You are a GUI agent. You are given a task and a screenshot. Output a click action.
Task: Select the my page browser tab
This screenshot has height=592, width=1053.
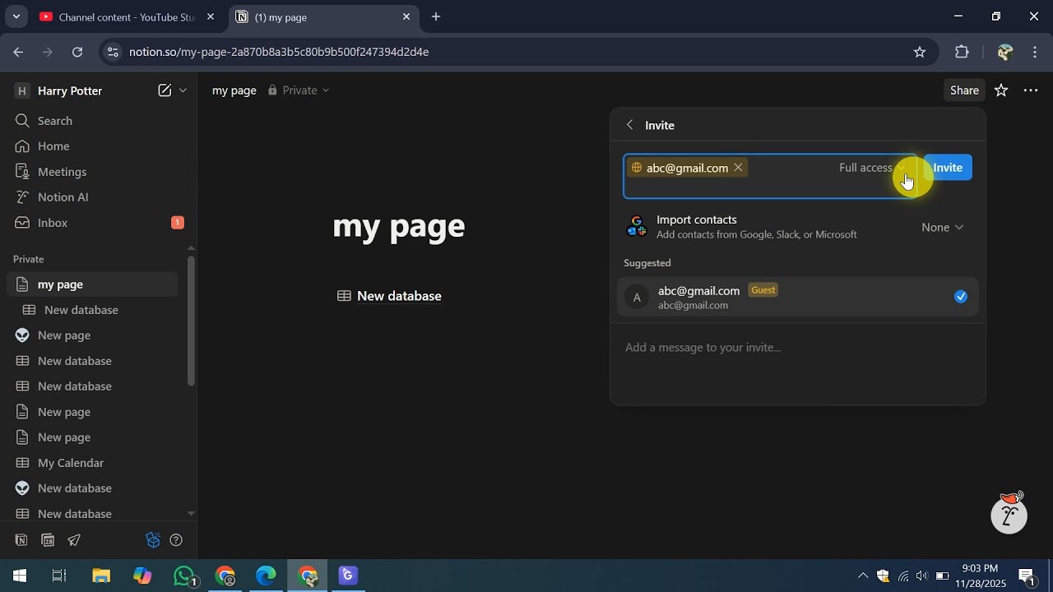point(322,16)
